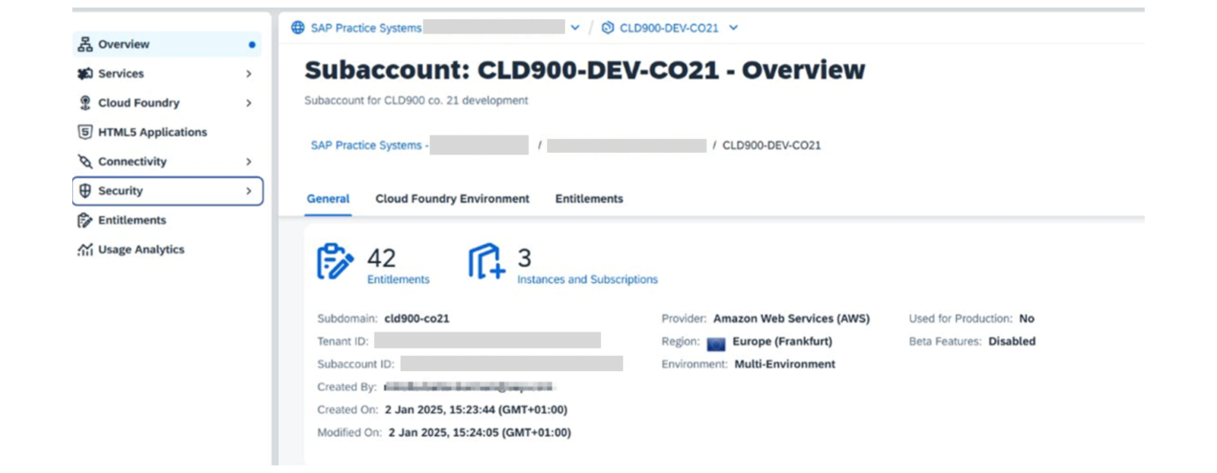Expand the Connectivity menu chevron

[x=249, y=161]
